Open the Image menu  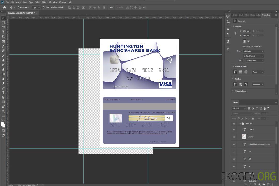(x=18, y=2)
